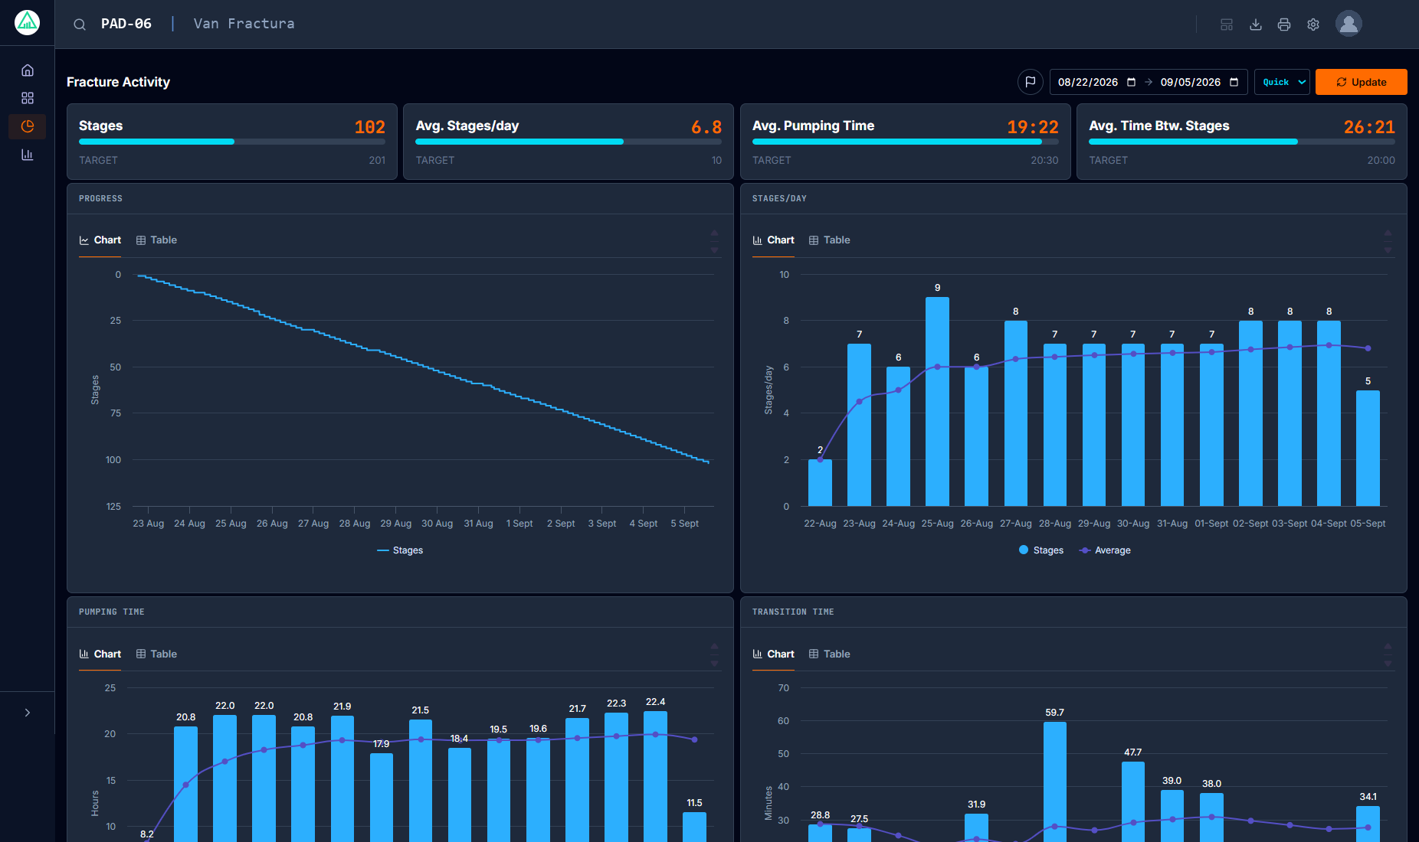Screen dimensions: 1419x842
Task: Switch Pumping Time panel to Table view
Action: point(156,654)
